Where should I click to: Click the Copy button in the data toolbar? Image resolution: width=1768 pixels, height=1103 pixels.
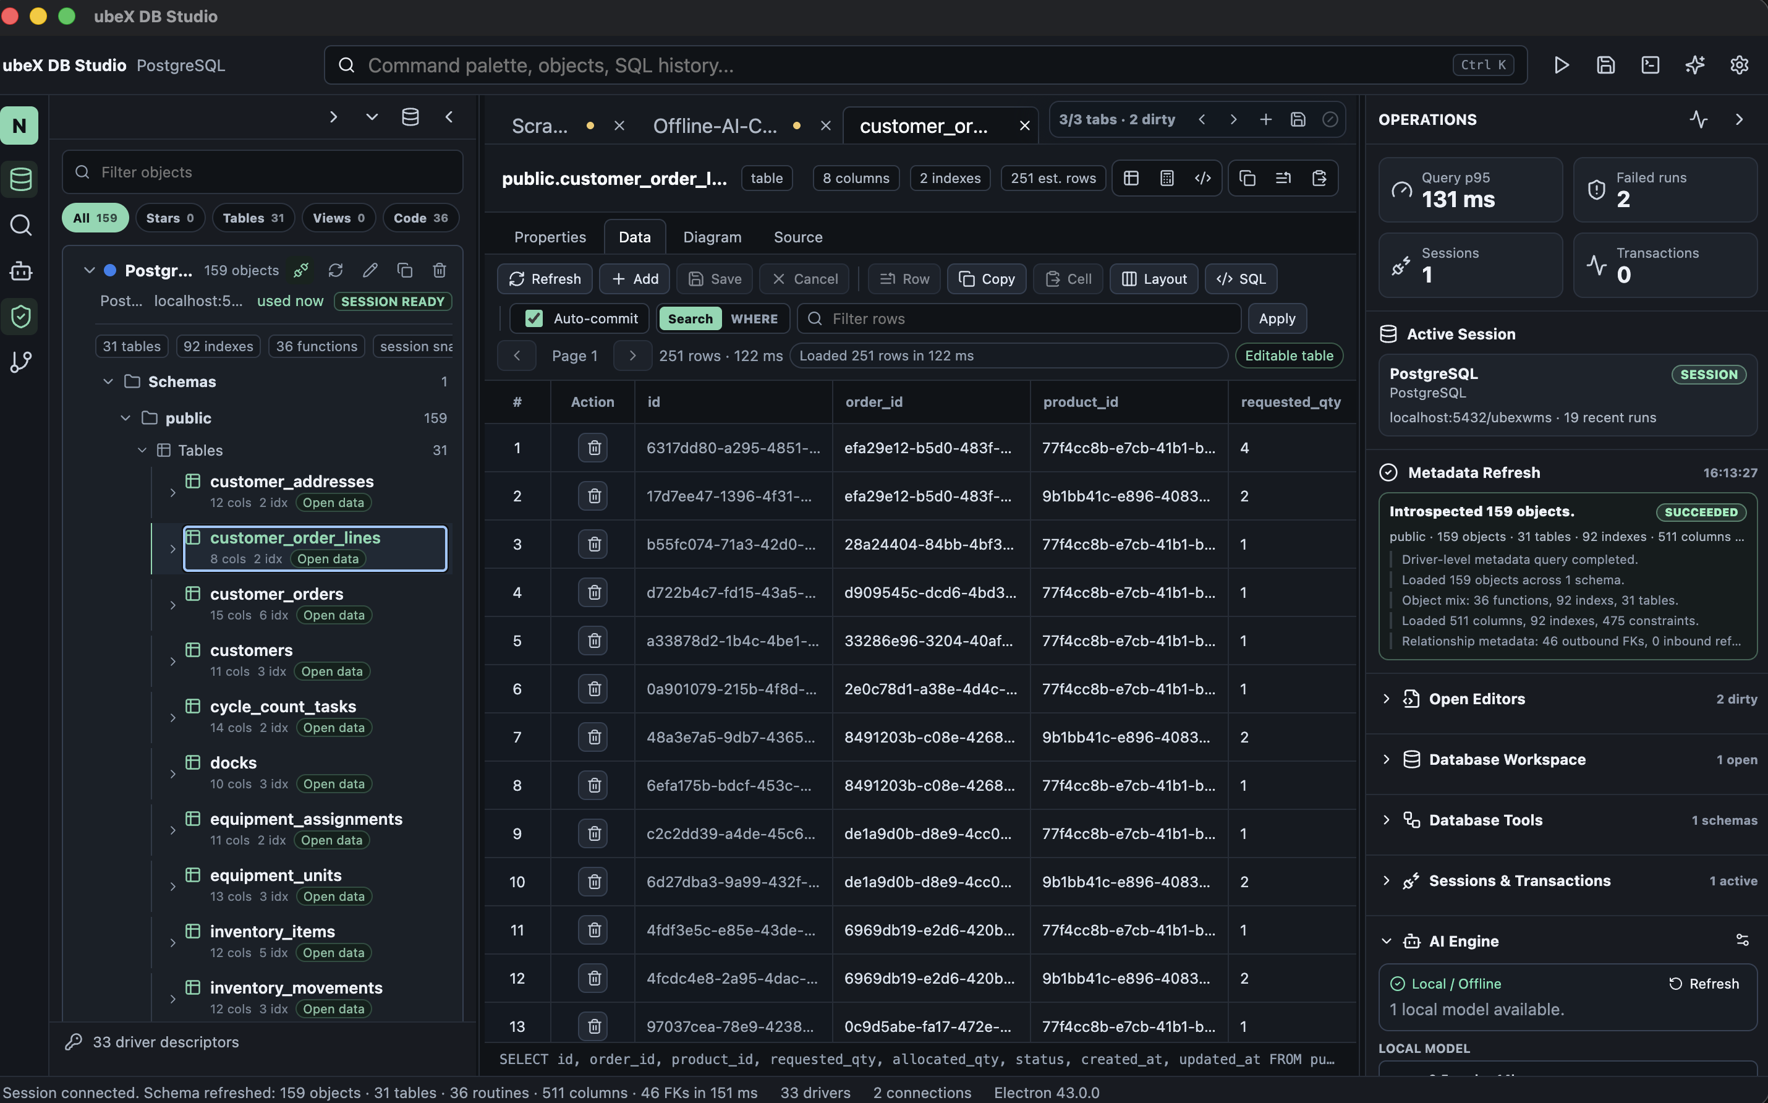click(x=986, y=279)
